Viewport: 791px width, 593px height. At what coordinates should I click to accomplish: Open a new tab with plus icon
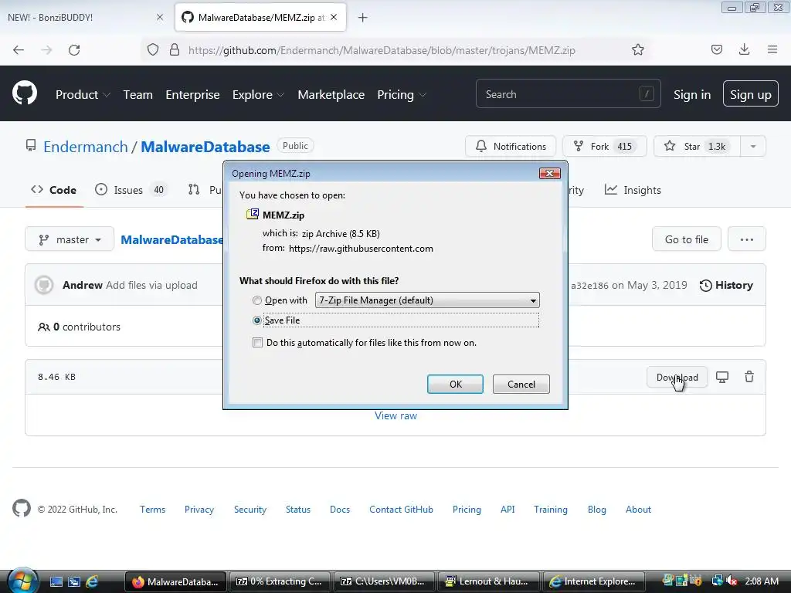click(x=362, y=18)
